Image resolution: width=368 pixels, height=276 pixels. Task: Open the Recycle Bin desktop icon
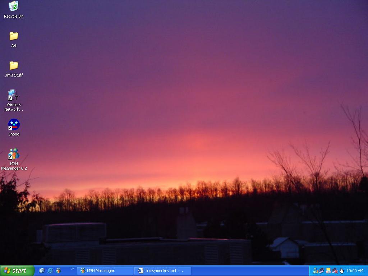(x=14, y=6)
